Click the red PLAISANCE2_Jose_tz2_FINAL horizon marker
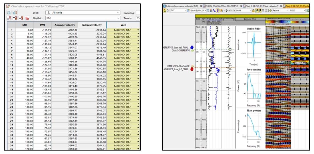 click(192, 69)
